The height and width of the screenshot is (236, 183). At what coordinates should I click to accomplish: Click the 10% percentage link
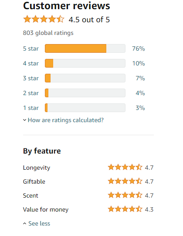tap(139, 63)
